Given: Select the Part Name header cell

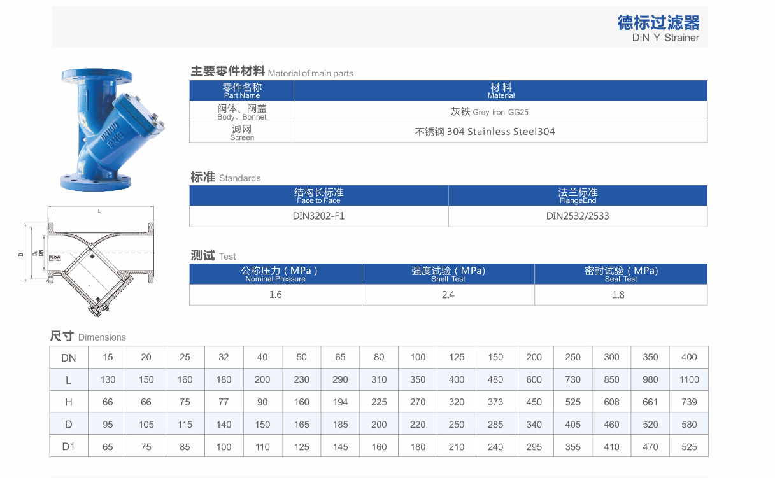Looking at the screenshot, I should coord(242,90).
